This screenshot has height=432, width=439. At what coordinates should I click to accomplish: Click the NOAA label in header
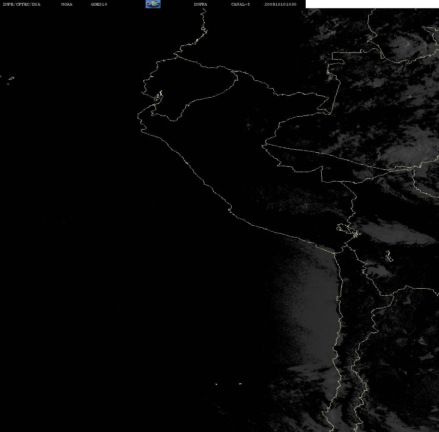(x=67, y=4)
